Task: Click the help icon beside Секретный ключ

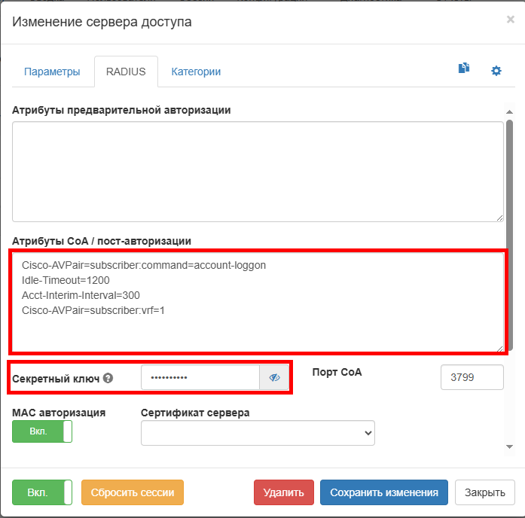Action: point(108,378)
